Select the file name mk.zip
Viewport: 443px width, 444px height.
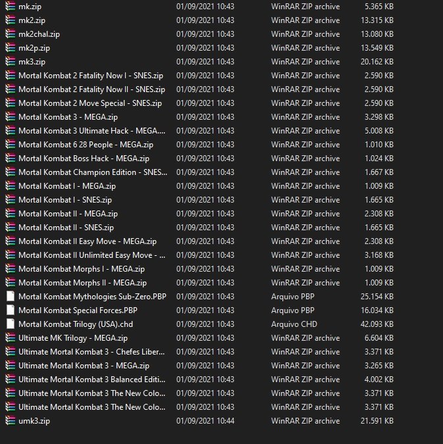point(30,7)
